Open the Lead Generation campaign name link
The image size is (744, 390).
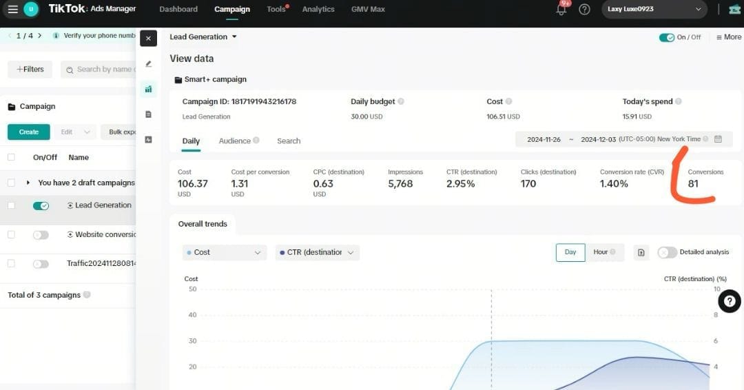coord(103,205)
